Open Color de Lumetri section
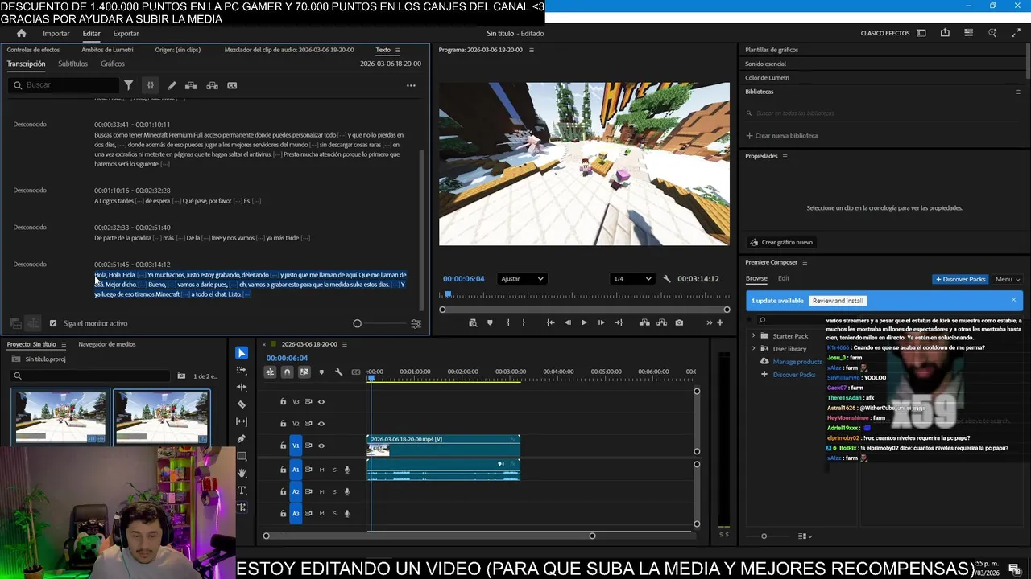This screenshot has width=1031, height=579. click(767, 78)
